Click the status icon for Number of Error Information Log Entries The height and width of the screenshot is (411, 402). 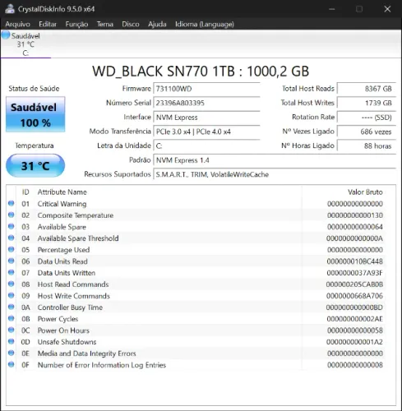click(12, 364)
